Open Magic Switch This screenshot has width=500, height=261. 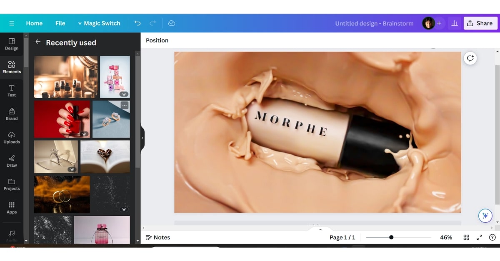pyautogui.click(x=99, y=23)
